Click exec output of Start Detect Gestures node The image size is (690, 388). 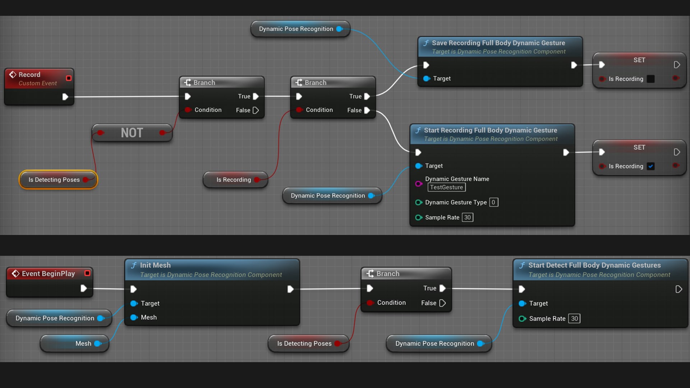(x=678, y=289)
